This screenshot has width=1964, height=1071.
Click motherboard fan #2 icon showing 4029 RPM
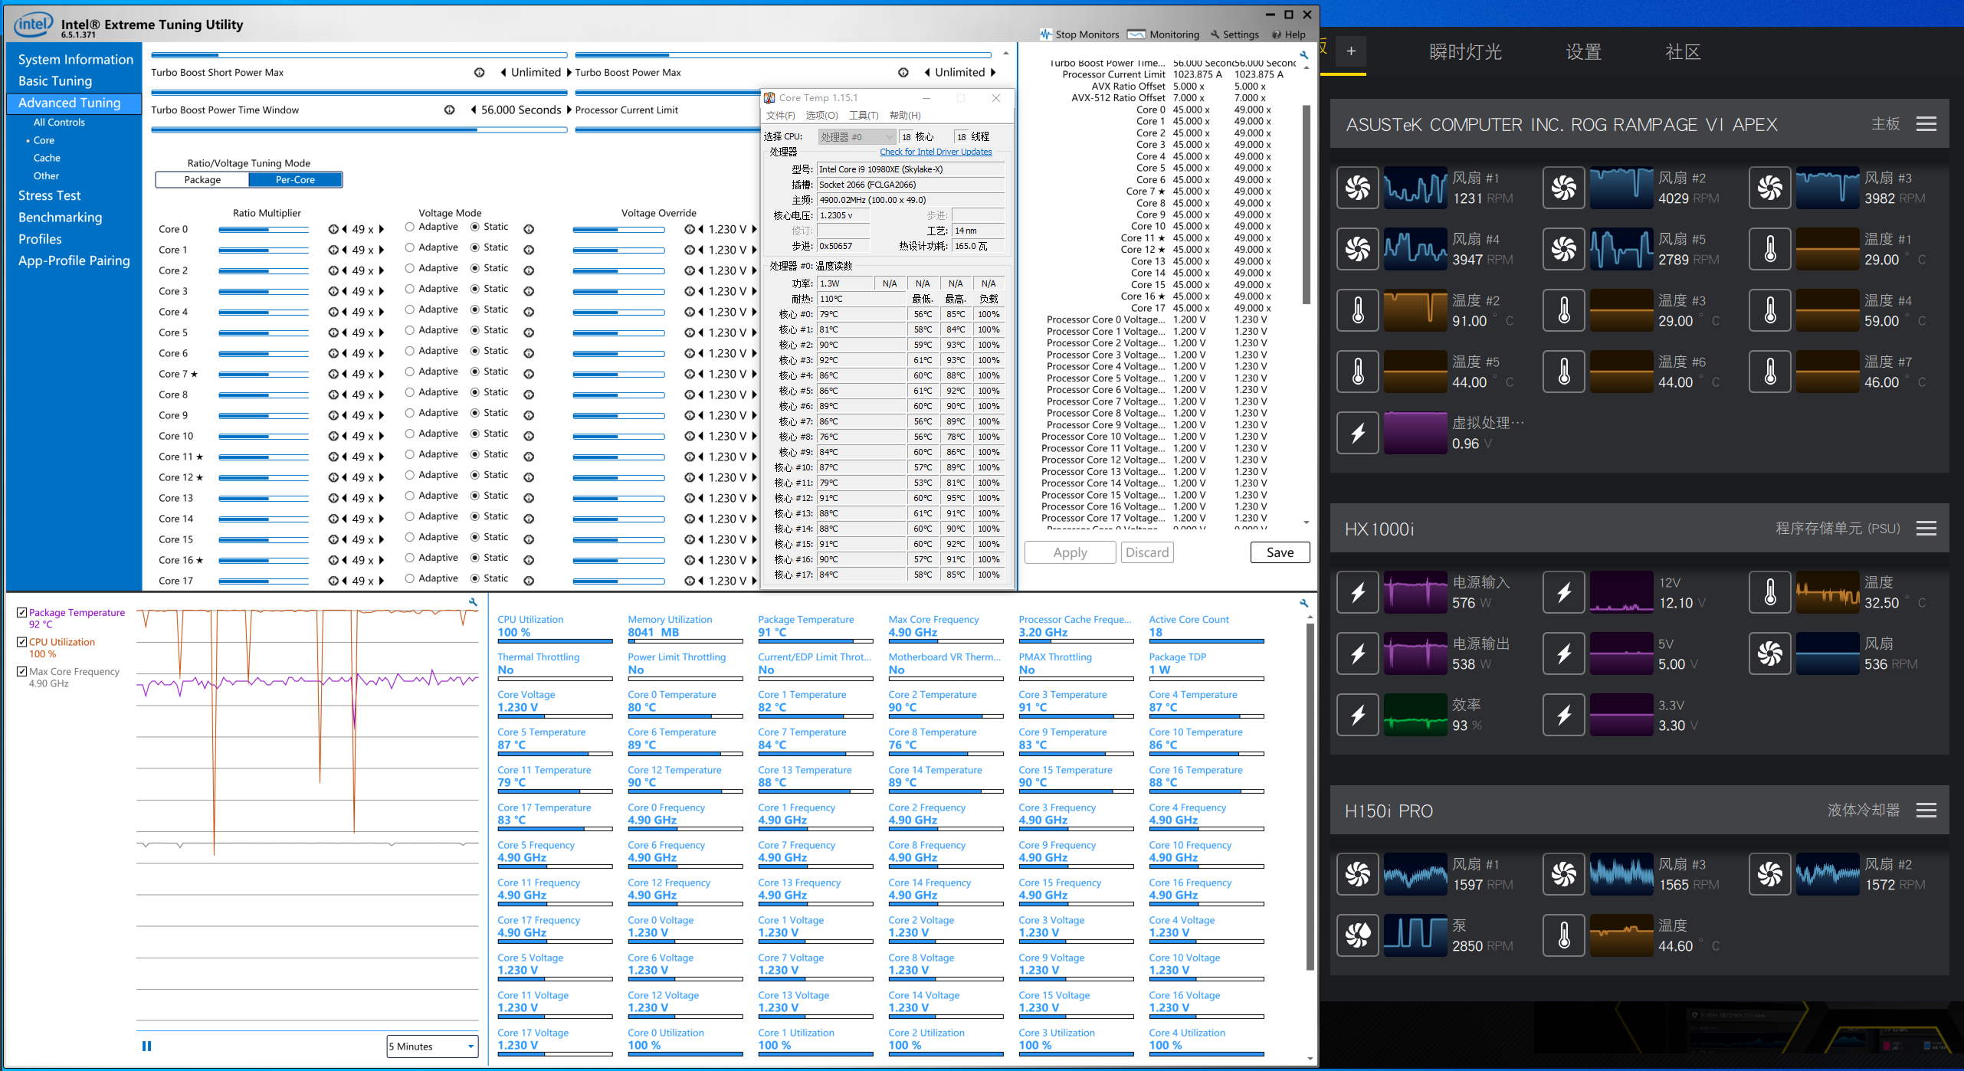(x=1563, y=188)
